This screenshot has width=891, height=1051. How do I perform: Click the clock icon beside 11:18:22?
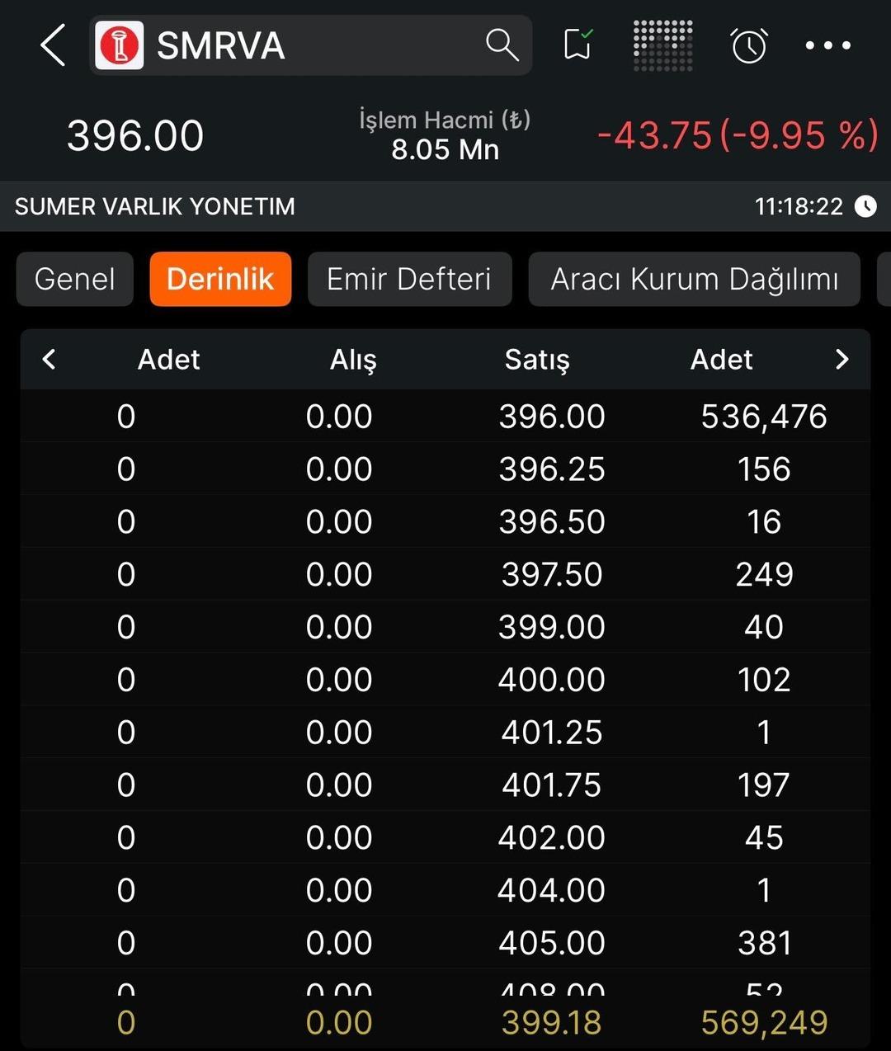[865, 206]
